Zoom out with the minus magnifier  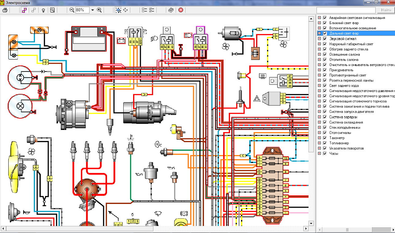point(72,10)
